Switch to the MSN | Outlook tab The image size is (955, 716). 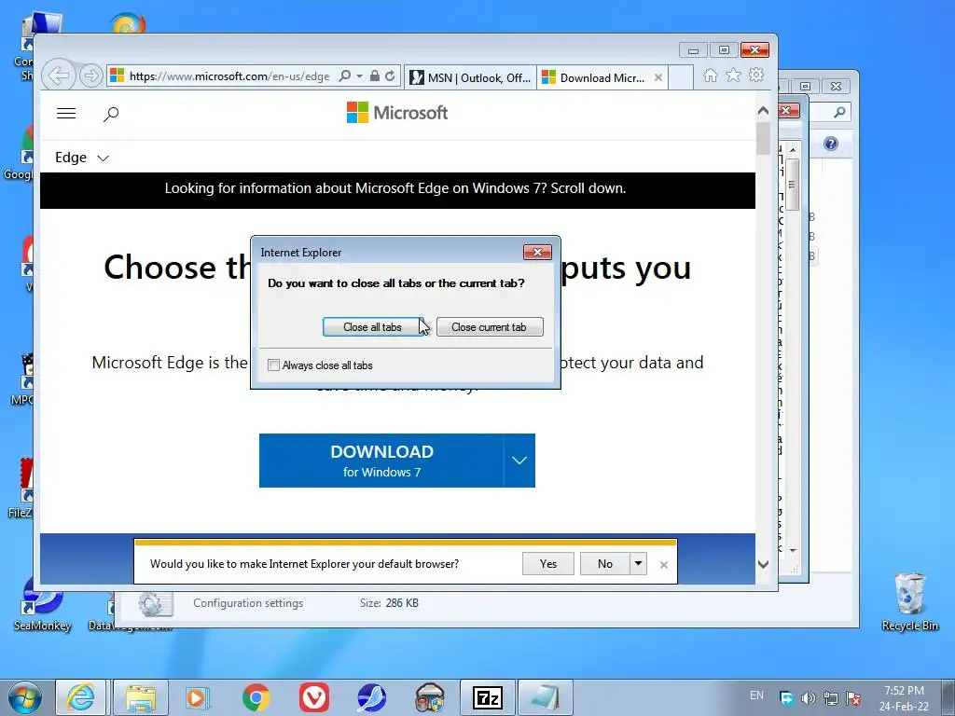click(470, 77)
